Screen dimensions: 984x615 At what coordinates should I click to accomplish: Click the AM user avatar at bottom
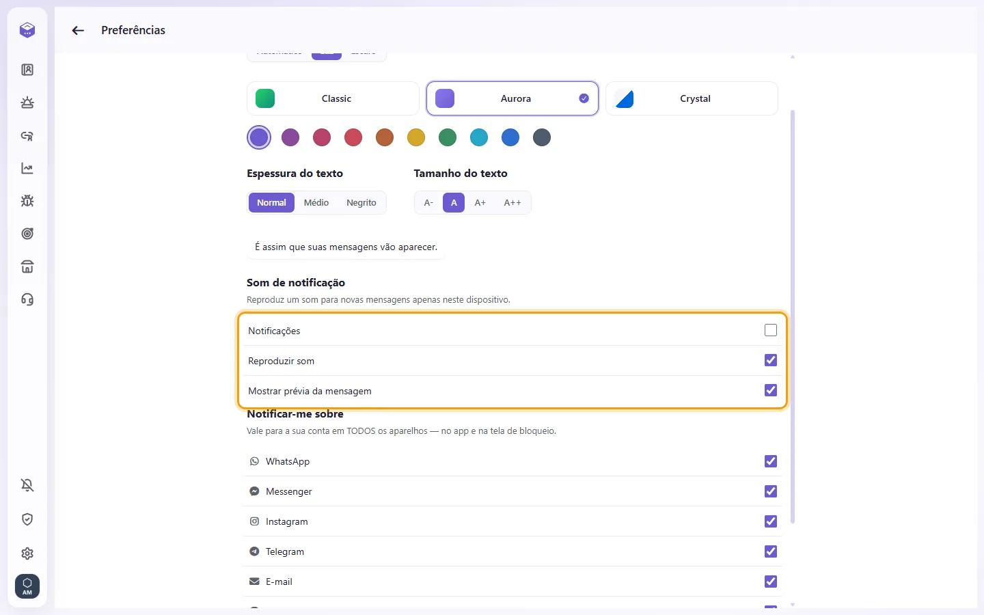point(27,586)
